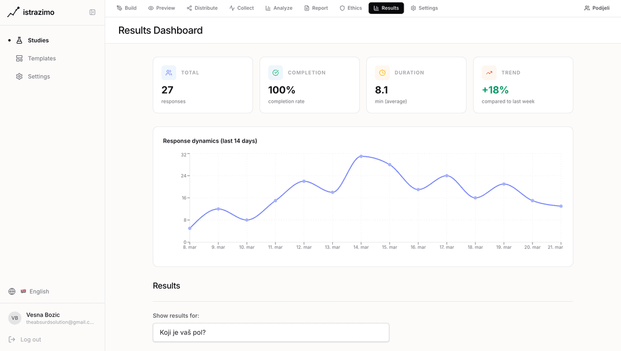Log out of the account

(x=25, y=340)
